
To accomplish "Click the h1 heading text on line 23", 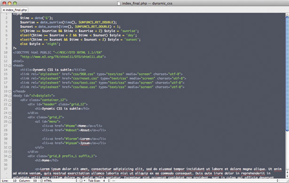I will pos(61,109).
